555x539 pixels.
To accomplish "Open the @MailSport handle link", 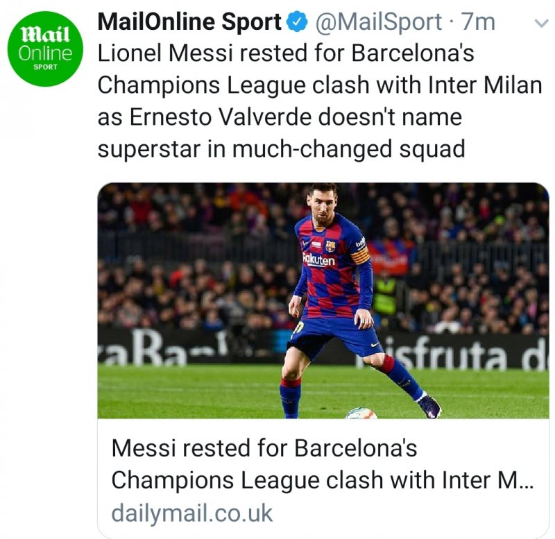I will [x=378, y=22].
